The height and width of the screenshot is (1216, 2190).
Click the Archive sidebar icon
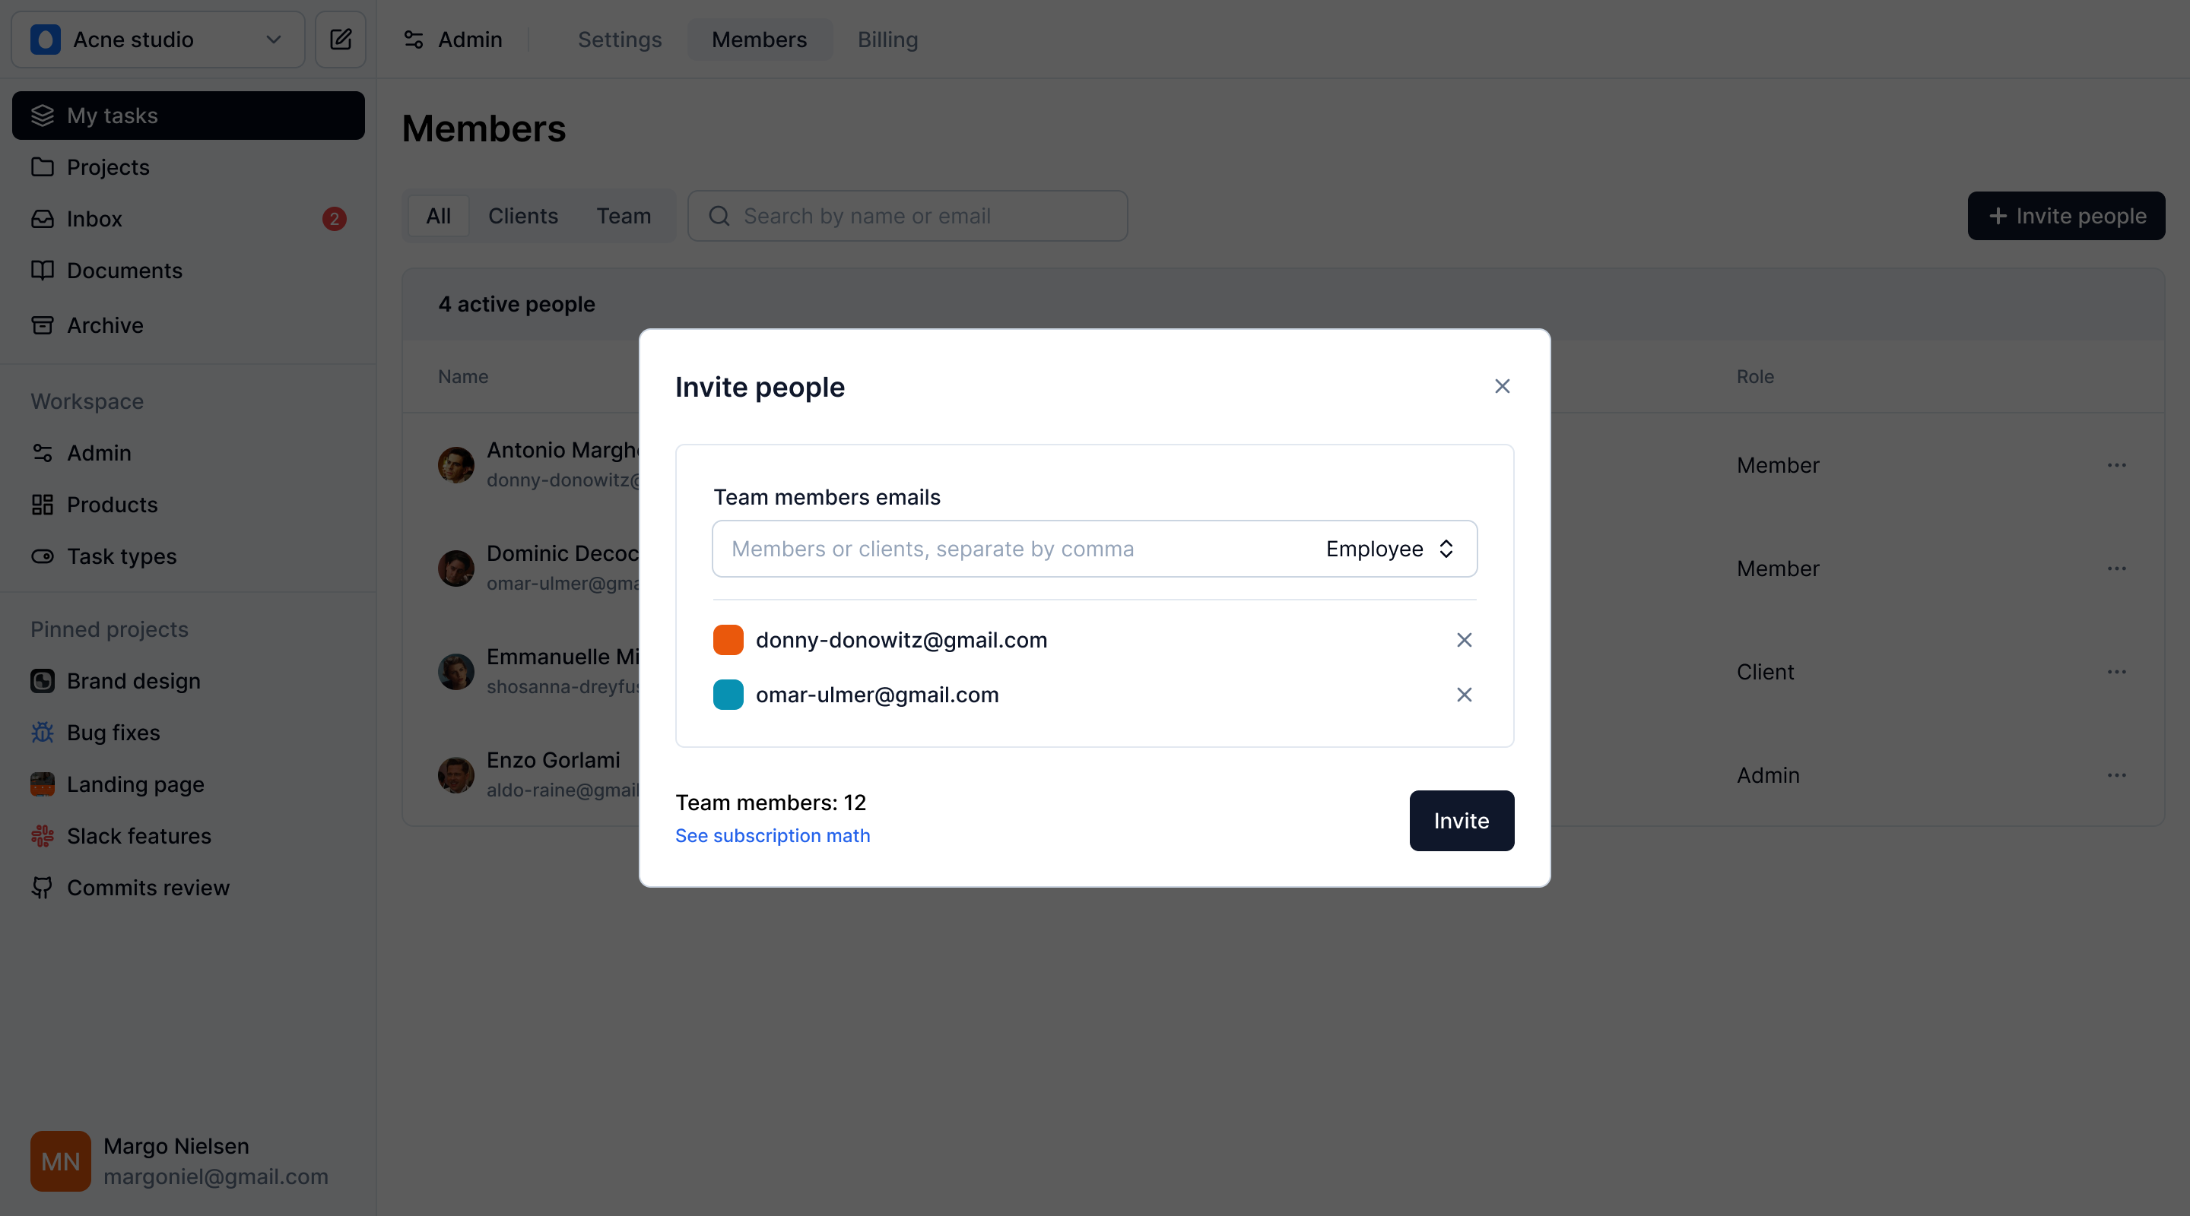pyautogui.click(x=42, y=324)
